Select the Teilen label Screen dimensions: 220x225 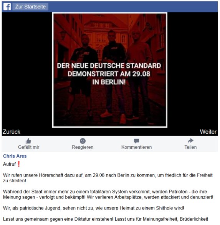[190, 147]
